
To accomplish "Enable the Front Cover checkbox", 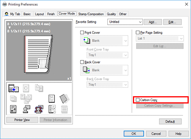I will click(82, 32).
